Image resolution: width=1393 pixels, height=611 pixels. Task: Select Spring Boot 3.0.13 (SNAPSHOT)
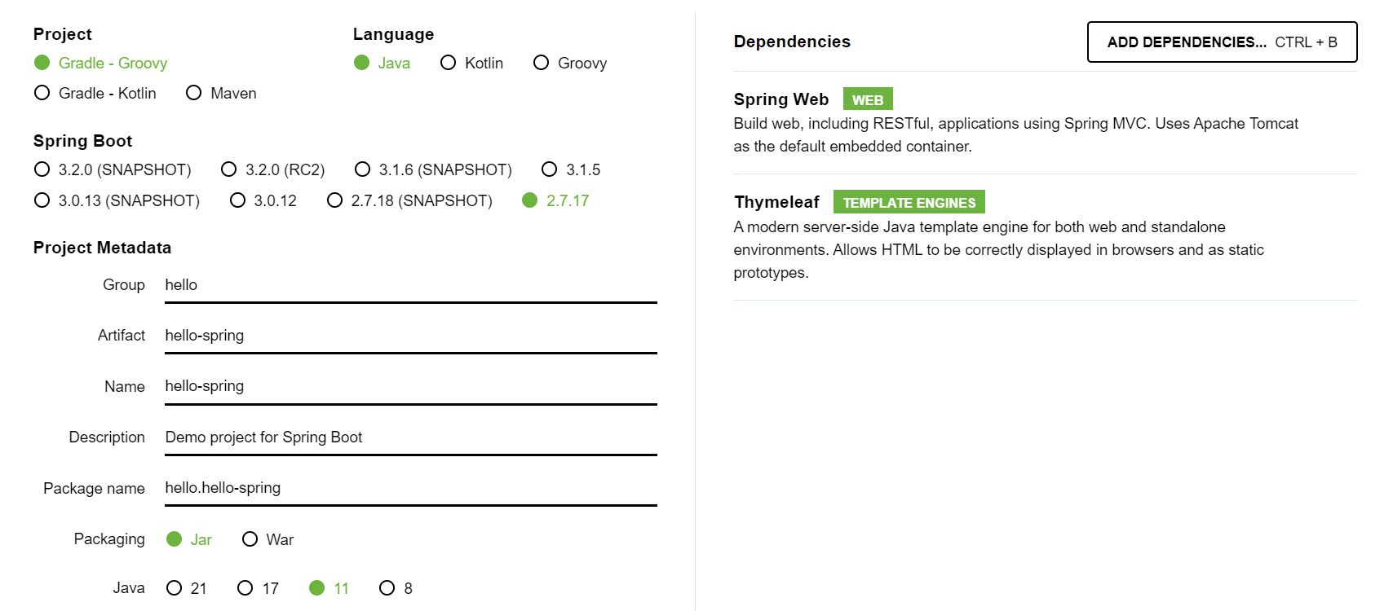click(x=42, y=200)
